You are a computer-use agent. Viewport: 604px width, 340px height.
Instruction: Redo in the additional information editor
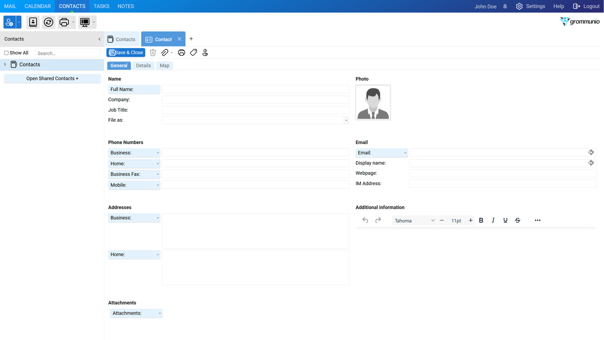coord(378,220)
